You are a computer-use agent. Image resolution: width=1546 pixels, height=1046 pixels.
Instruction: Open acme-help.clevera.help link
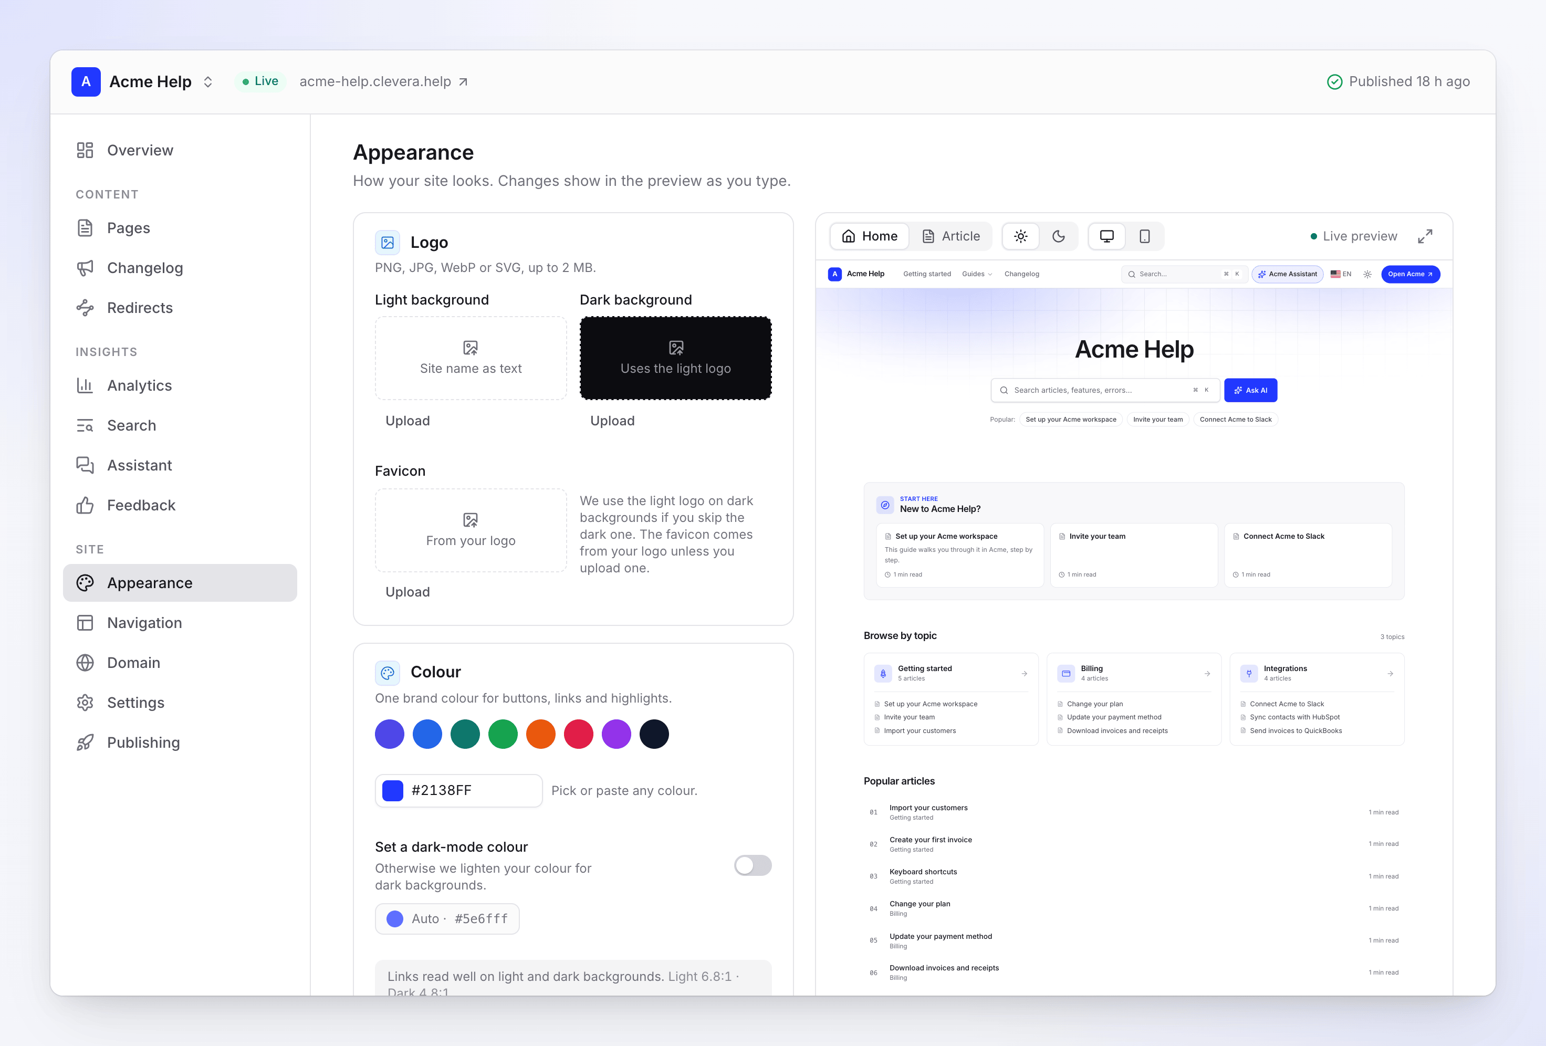pos(383,82)
